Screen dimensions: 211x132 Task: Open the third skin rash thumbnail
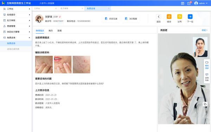tap(82, 65)
